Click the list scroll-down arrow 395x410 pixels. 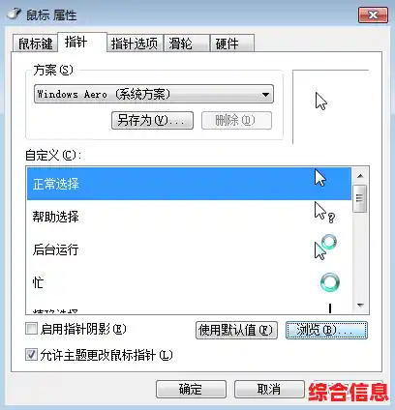tap(360, 305)
